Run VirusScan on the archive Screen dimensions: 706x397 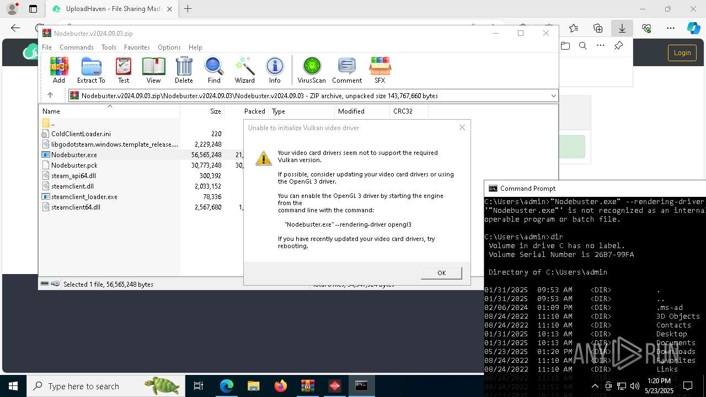click(312, 70)
